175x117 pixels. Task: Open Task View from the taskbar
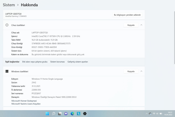60,114
